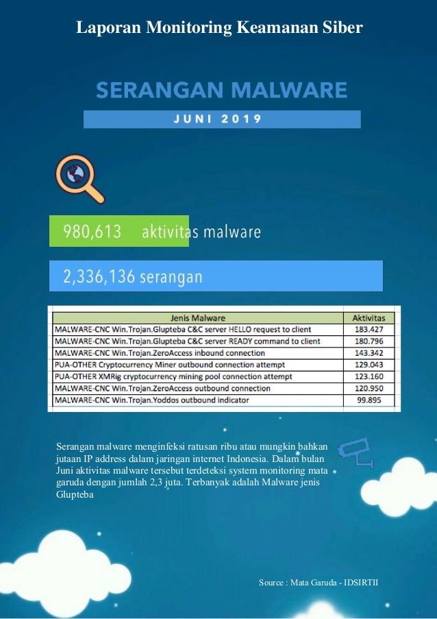Click the magnifying glass globe icon
The height and width of the screenshot is (619, 437).
pos(79,178)
